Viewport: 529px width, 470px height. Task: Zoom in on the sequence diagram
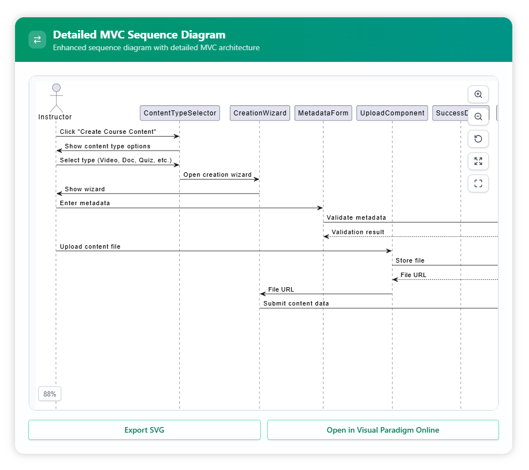(x=478, y=94)
